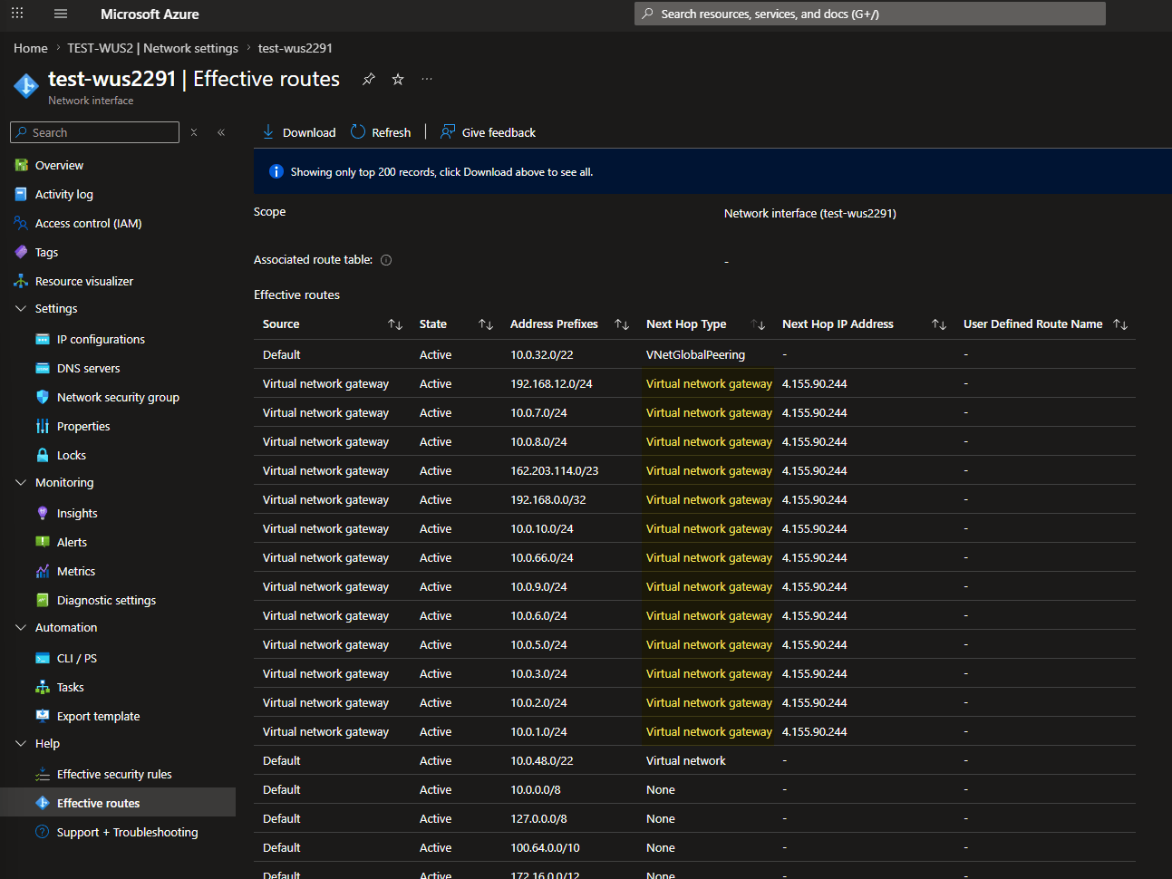This screenshot has height=879, width=1172.
Task: Click the global search resources box
Action: (x=869, y=14)
